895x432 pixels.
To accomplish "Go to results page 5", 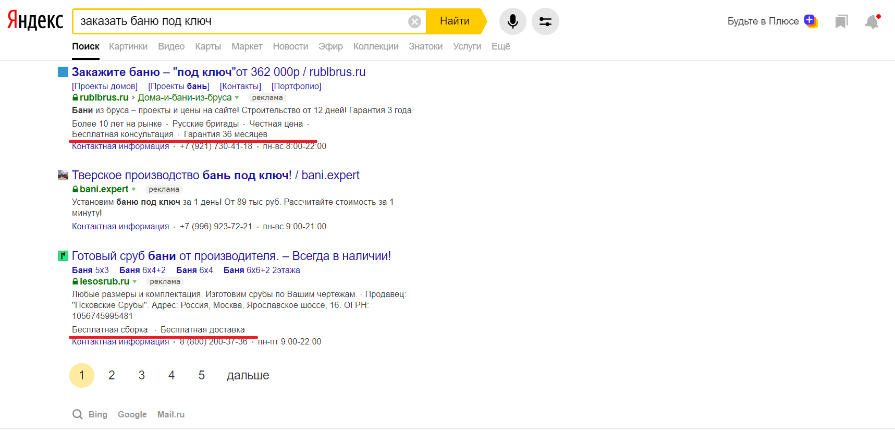I will (202, 375).
